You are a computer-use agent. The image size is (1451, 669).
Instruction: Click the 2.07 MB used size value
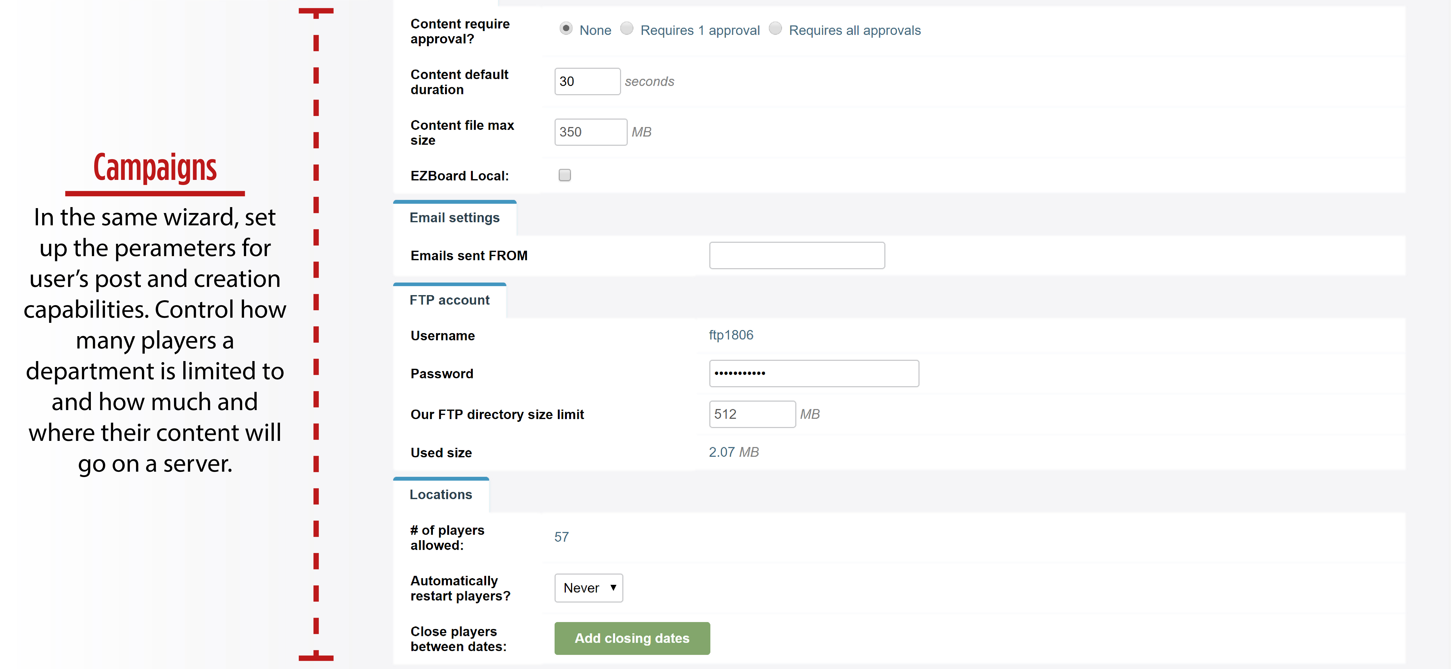click(x=733, y=452)
